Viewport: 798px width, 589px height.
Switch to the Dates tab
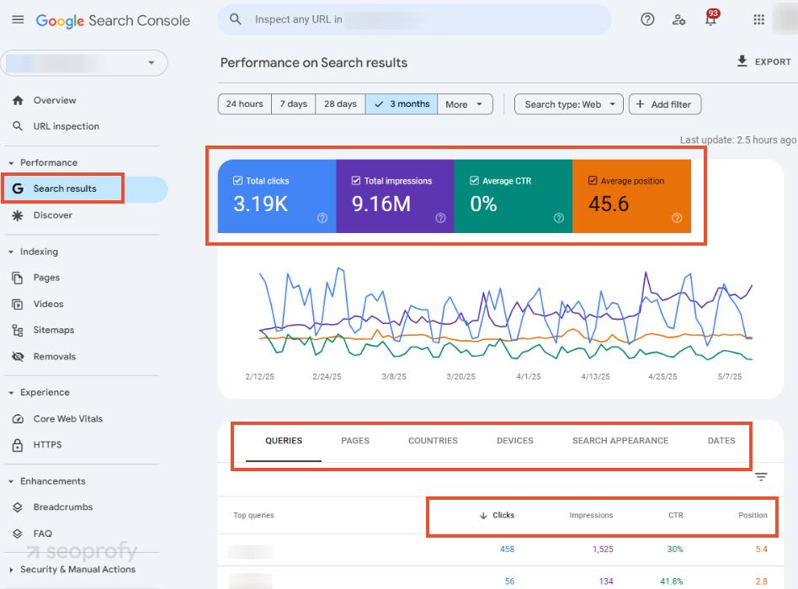(721, 440)
